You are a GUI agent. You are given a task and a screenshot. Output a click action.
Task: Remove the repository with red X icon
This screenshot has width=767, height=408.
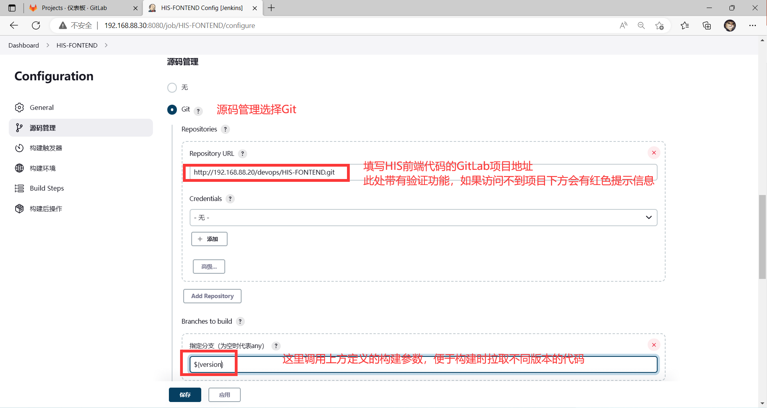(x=654, y=153)
